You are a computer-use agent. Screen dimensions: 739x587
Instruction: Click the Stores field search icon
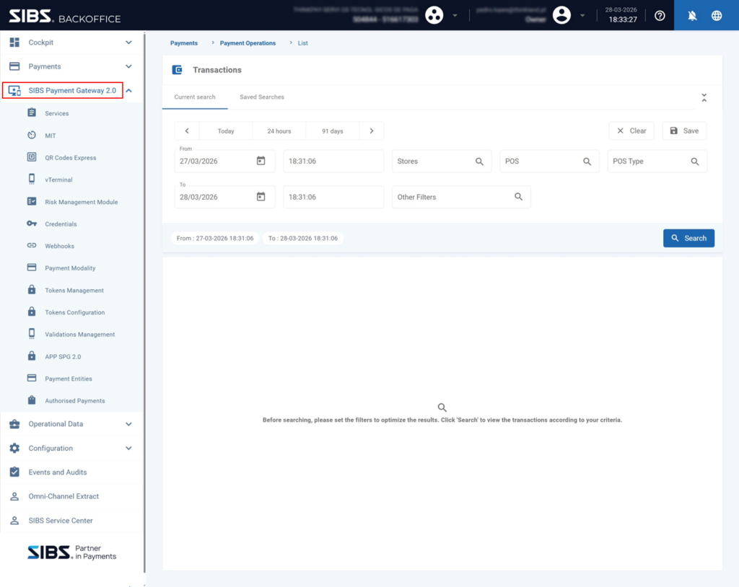pyautogui.click(x=479, y=162)
